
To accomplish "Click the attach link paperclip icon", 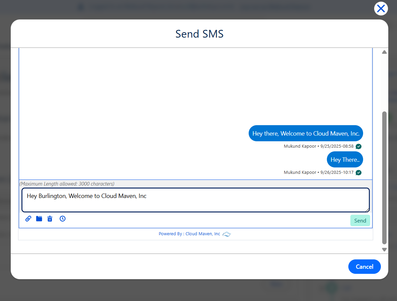I will click(28, 219).
